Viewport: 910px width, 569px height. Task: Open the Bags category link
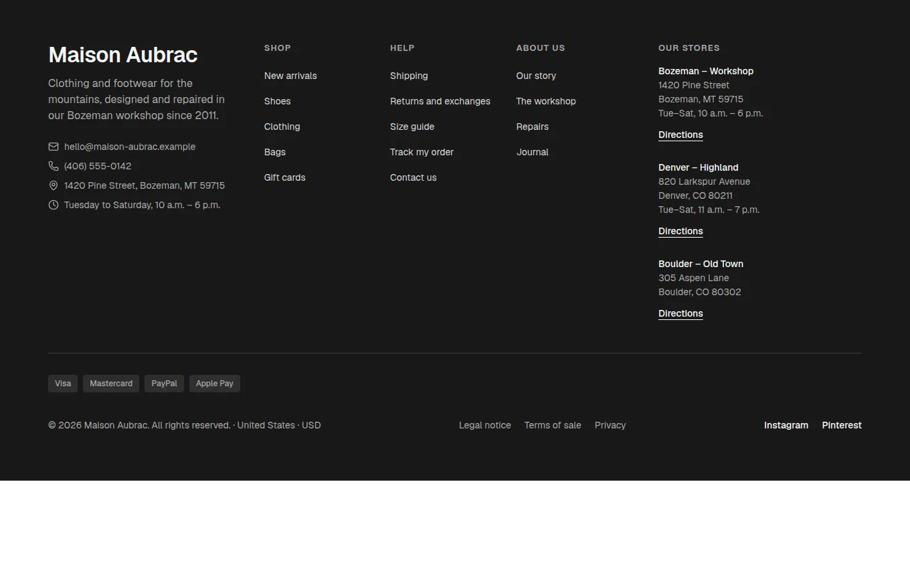click(275, 152)
